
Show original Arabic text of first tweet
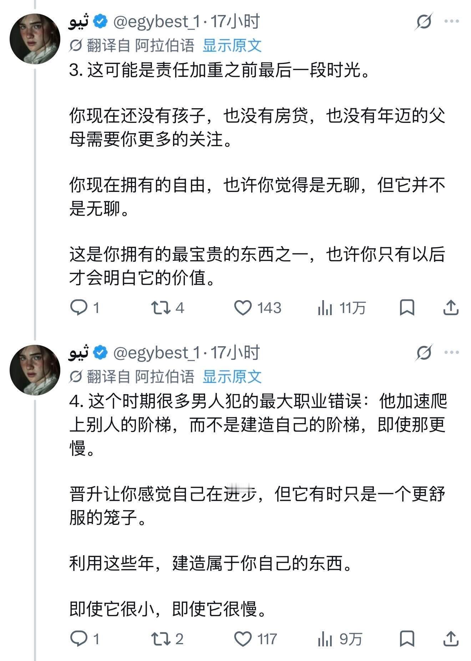click(x=232, y=45)
